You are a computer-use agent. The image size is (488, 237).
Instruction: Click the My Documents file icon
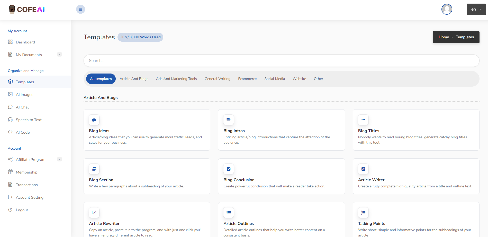coord(10,54)
